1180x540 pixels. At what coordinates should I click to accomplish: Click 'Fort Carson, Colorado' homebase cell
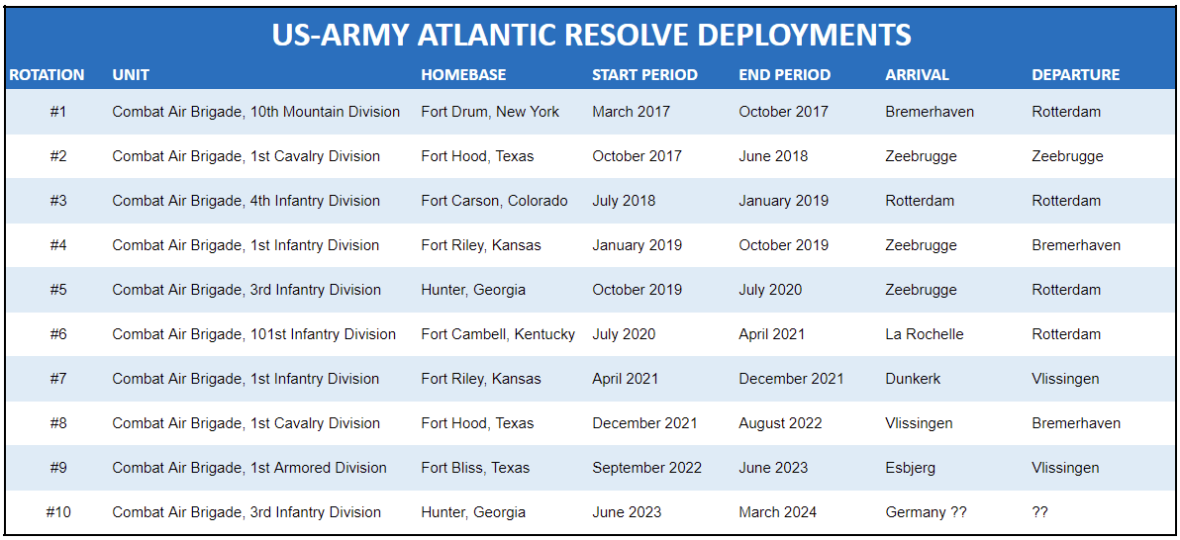click(x=494, y=201)
